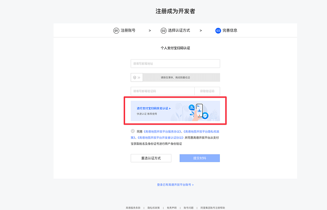This screenshot has width=327, height=210.
Task: Click the 获取验证码 button
Action: pyautogui.click(x=207, y=91)
